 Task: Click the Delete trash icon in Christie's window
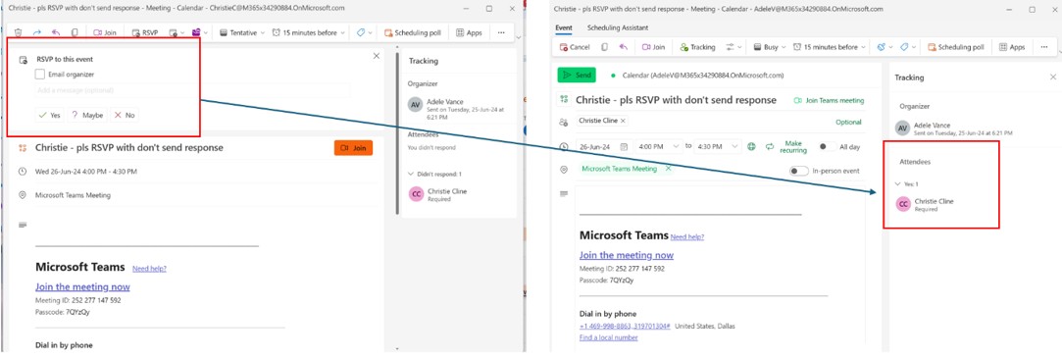pos(19,31)
